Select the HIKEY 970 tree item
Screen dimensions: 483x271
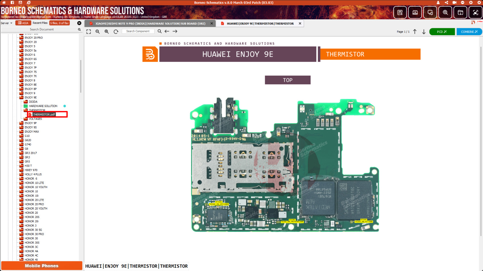(x=31, y=170)
